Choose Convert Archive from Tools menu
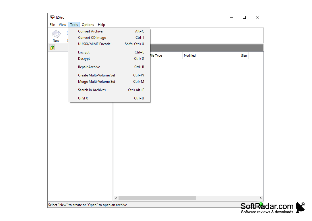 (109, 31)
